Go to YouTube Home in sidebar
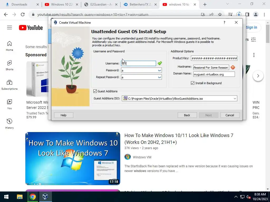The image size is (270, 202). pyautogui.click(x=9, y=46)
